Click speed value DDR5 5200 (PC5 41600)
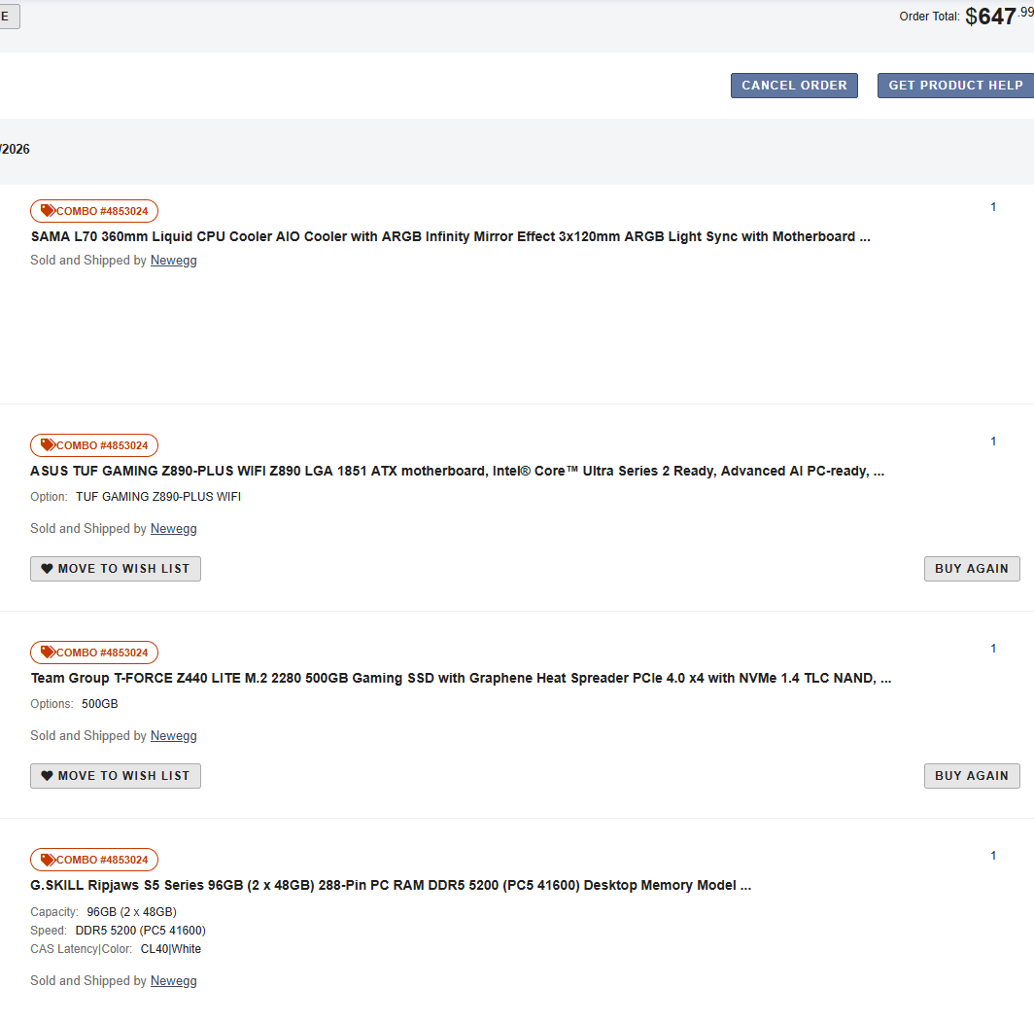The height and width of the screenshot is (1023, 1034). coord(141,930)
